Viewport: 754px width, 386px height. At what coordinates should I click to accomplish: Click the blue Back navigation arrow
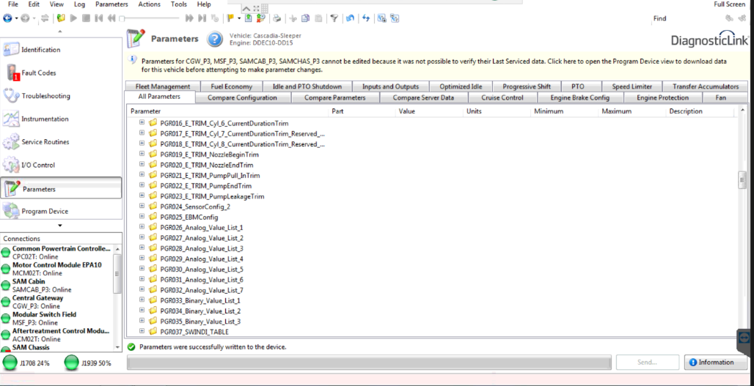coord(7,18)
